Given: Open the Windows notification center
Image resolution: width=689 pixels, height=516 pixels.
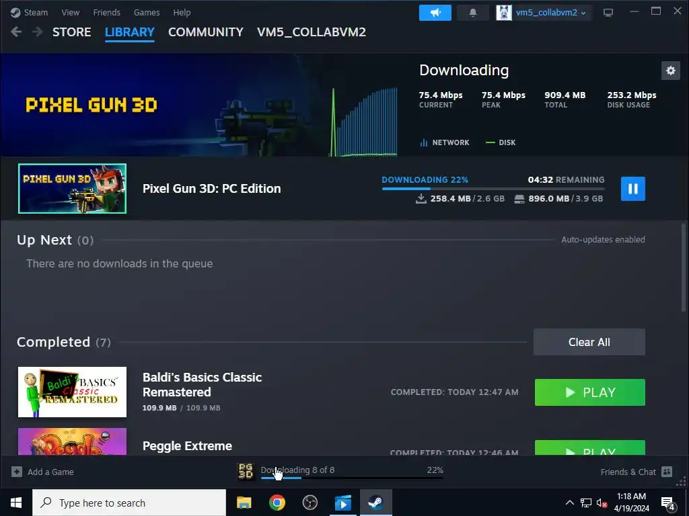Looking at the screenshot, I should tap(668, 503).
